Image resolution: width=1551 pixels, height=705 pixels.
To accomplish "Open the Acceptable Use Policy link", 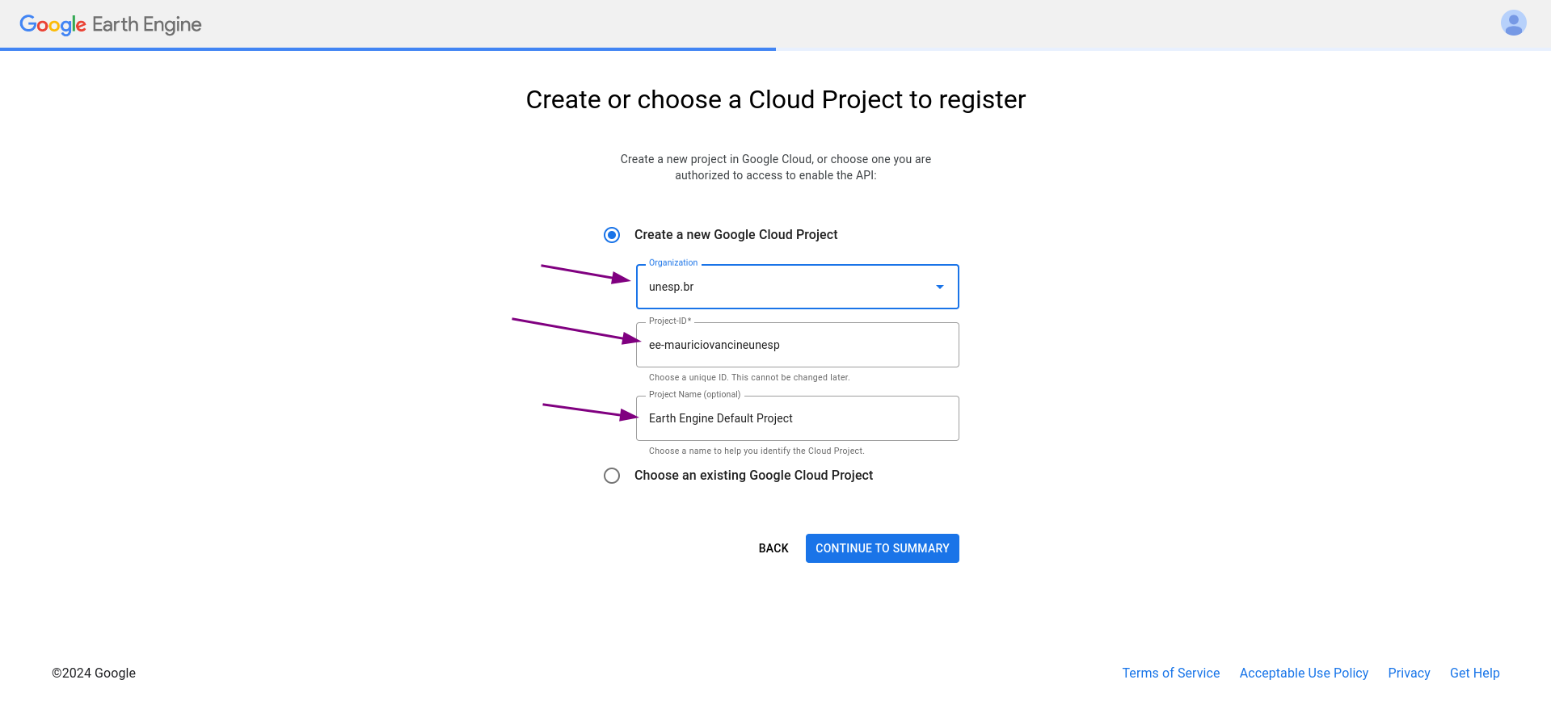I will [x=1304, y=673].
